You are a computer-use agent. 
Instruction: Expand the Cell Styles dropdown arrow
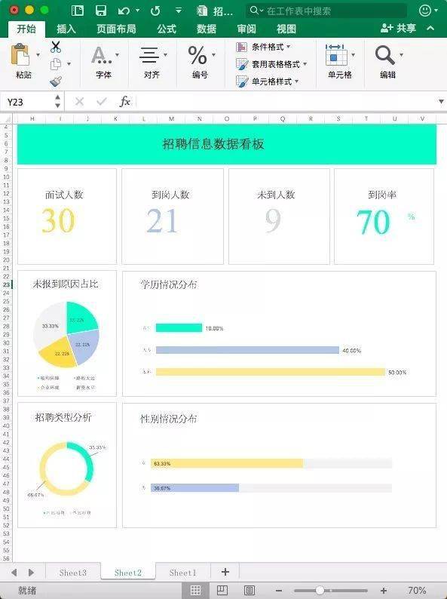tap(297, 81)
